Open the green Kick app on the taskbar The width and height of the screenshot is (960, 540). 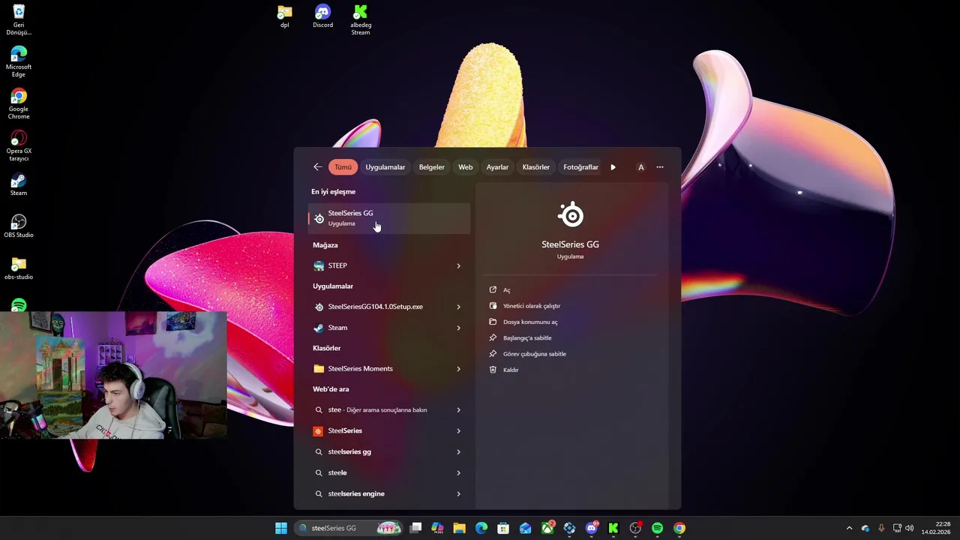coord(613,528)
